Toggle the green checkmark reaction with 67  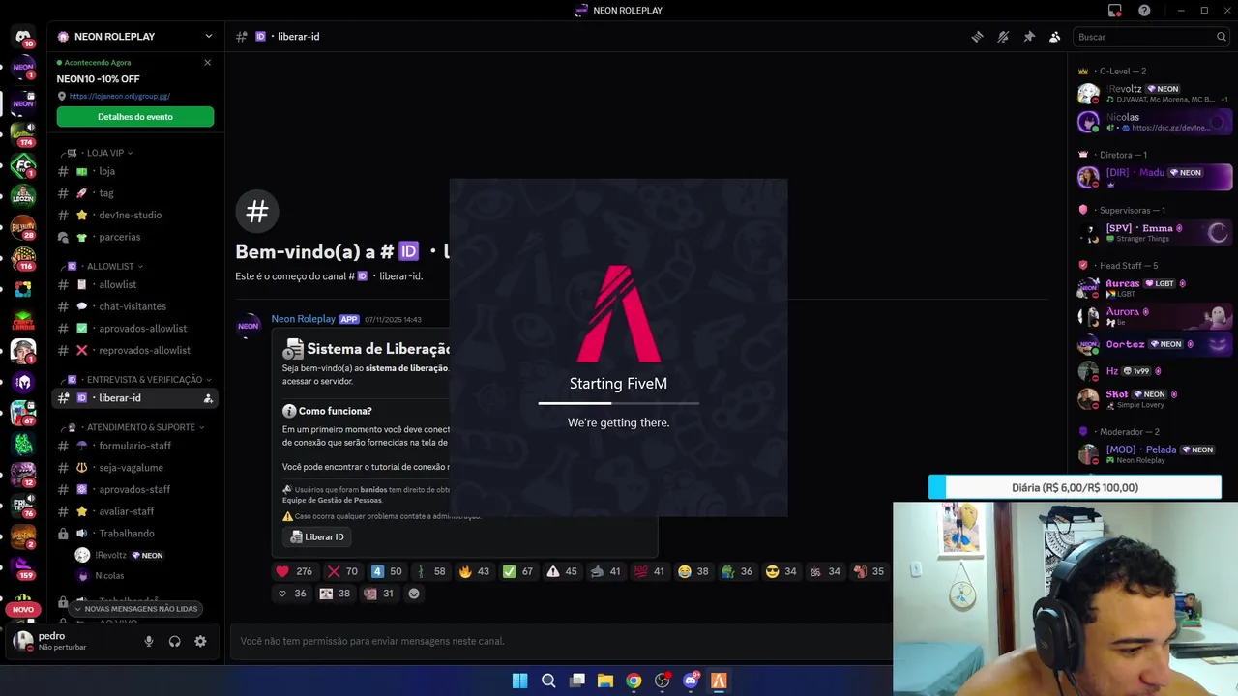[518, 571]
